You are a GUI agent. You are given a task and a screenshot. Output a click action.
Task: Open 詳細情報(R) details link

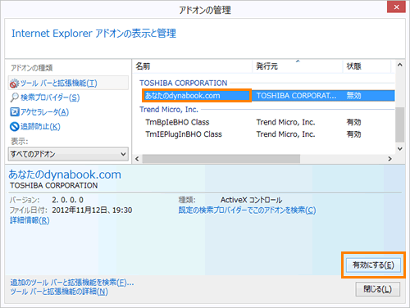(30, 220)
